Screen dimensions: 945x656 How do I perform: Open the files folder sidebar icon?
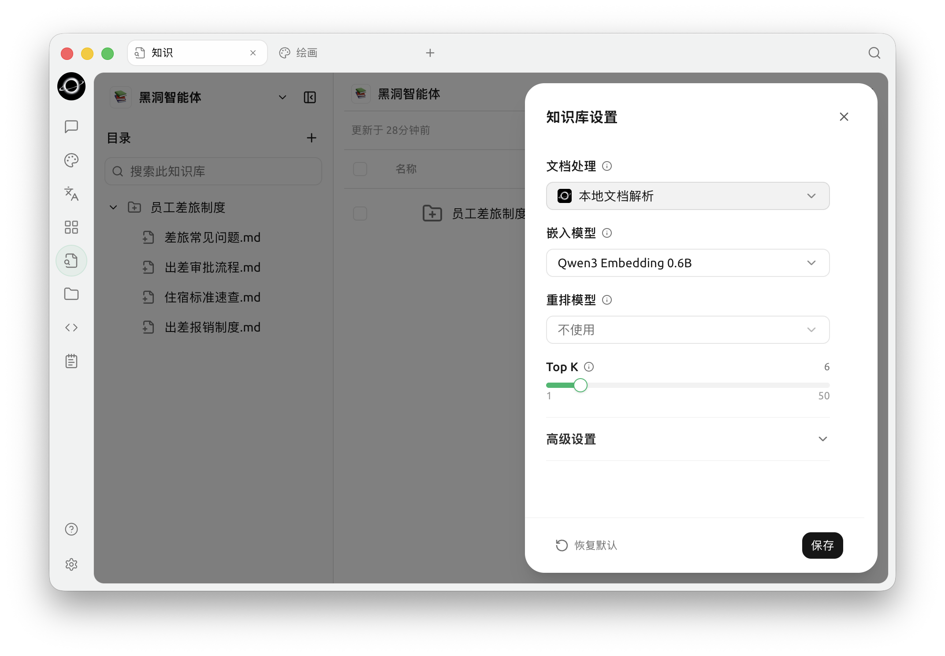71,294
